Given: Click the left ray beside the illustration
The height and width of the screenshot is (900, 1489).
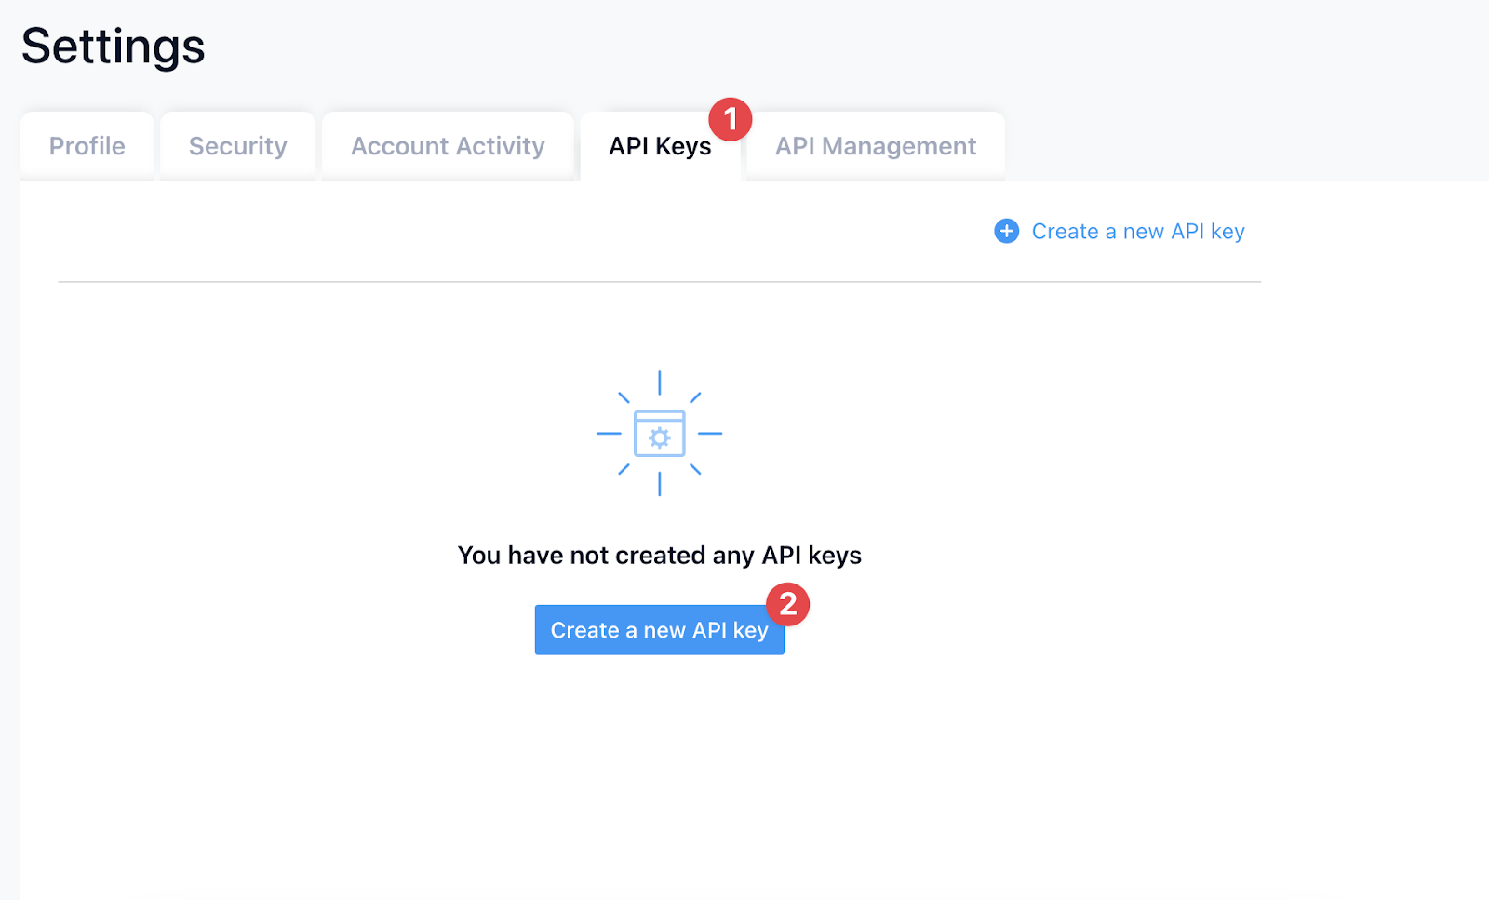Looking at the screenshot, I should pos(609,434).
